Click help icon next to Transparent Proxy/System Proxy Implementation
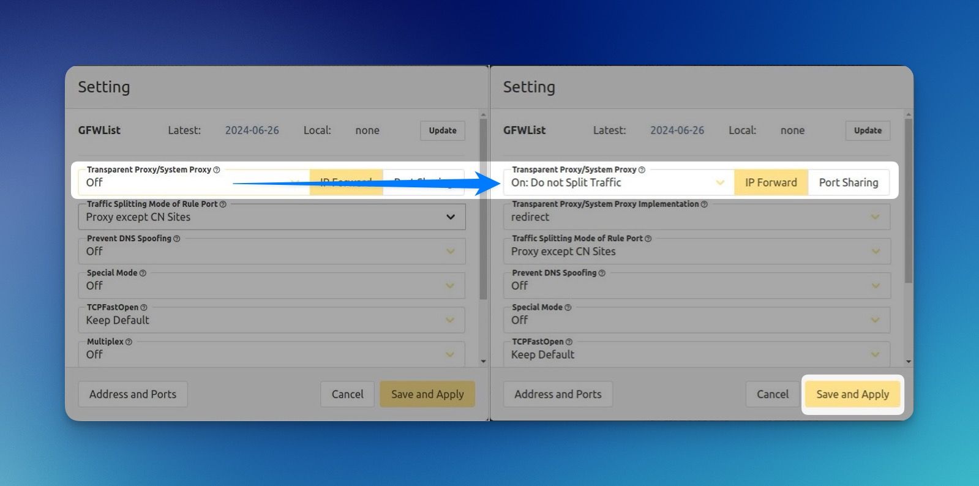979x486 pixels. click(x=704, y=204)
